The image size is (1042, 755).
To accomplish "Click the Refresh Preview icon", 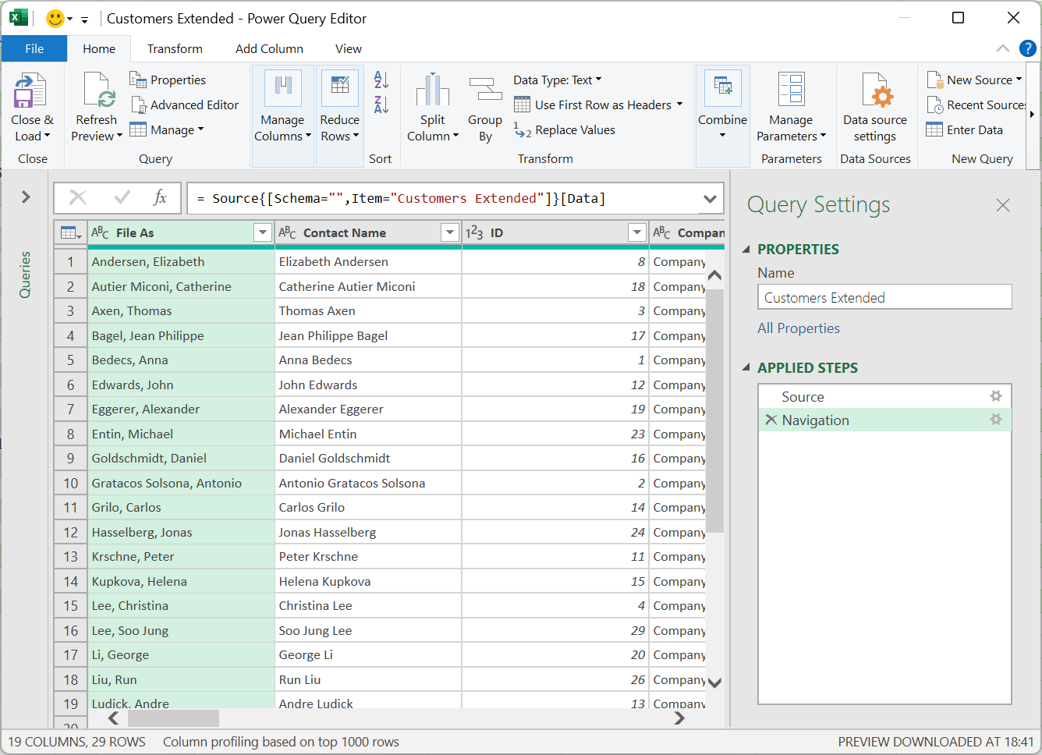I will pos(97,91).
